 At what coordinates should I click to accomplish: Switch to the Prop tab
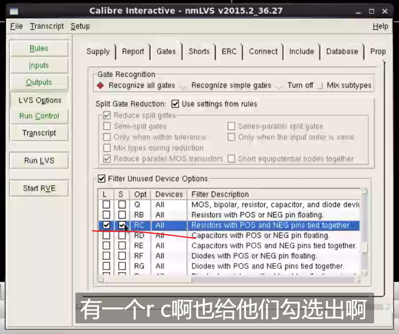[x=378, y=52]
